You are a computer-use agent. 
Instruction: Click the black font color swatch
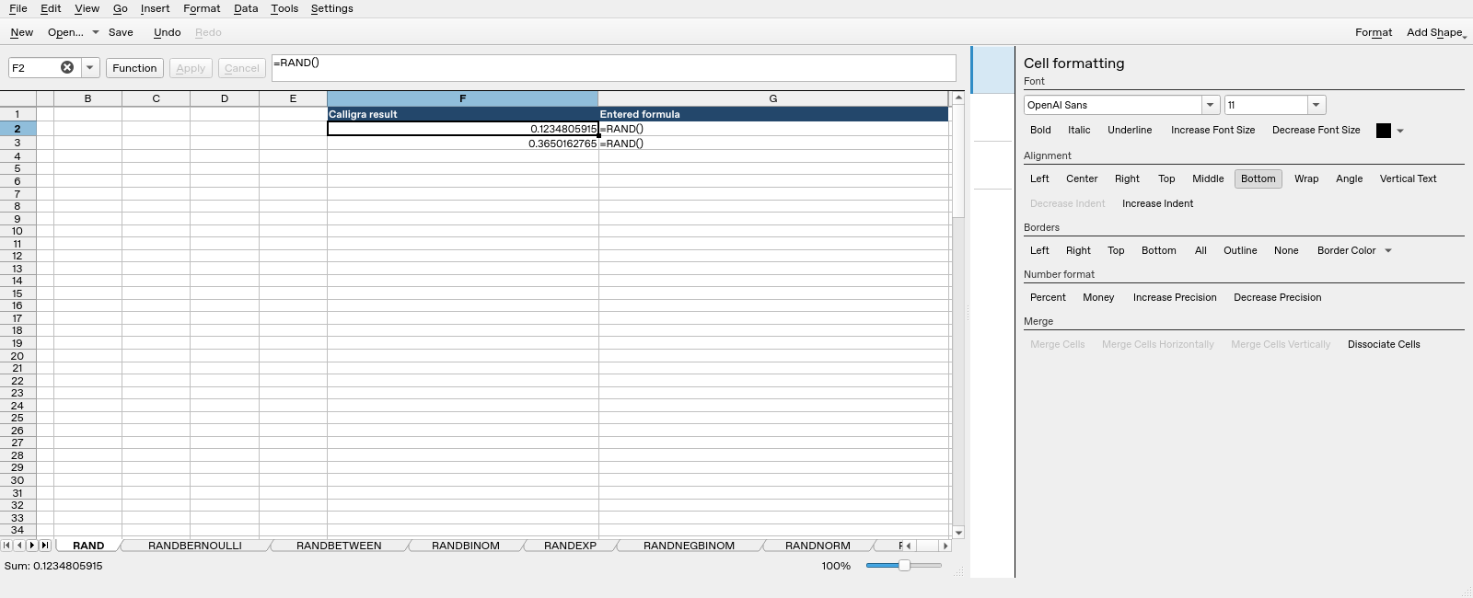coord(1383,131)
